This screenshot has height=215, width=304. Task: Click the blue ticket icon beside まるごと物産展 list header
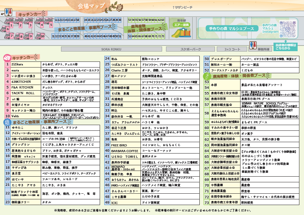click(7, 121)
